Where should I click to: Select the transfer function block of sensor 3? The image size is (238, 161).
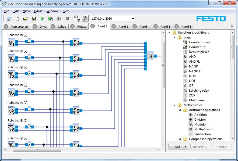point(29,73)
